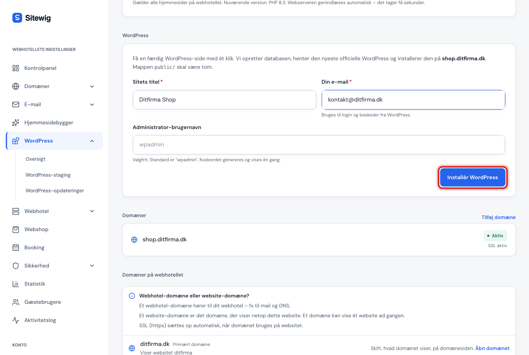Click the globe icon beside ditfirma.dk
529x355 pixels.
click(132, 348)
